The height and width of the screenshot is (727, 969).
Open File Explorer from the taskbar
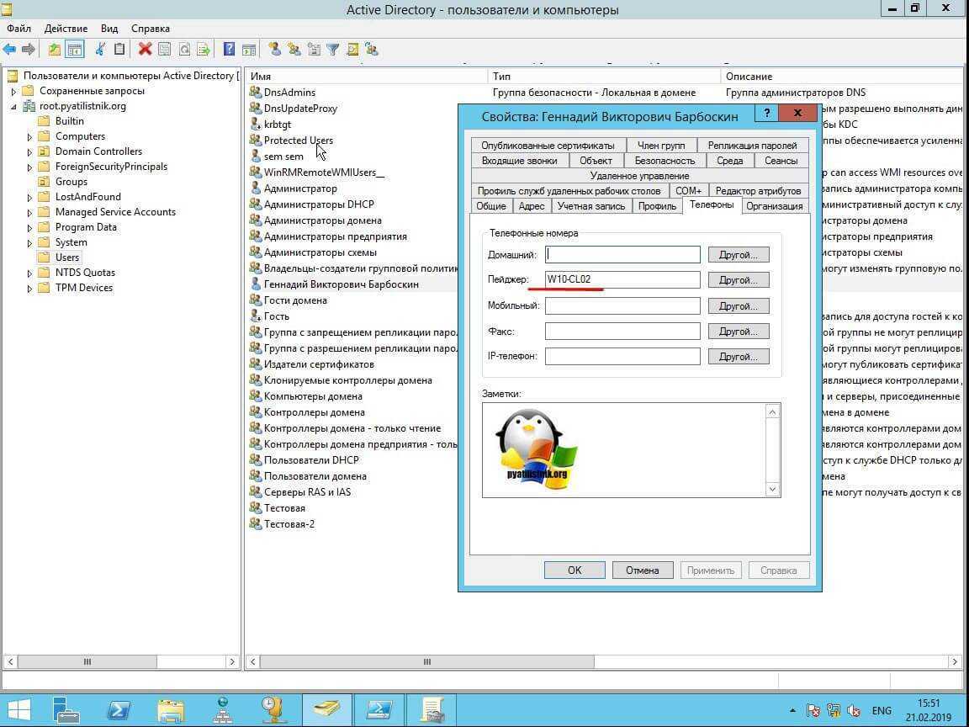tap(171, 708)
